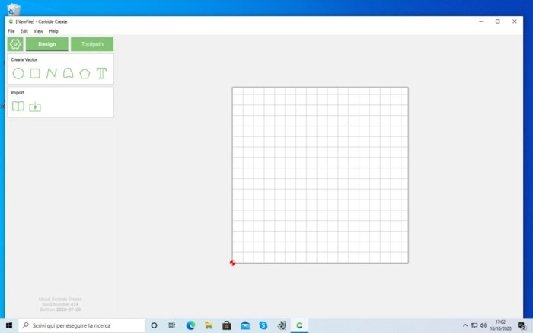
Task: Click the volume speaker tray icon
Action: click(x=483, y=325)
